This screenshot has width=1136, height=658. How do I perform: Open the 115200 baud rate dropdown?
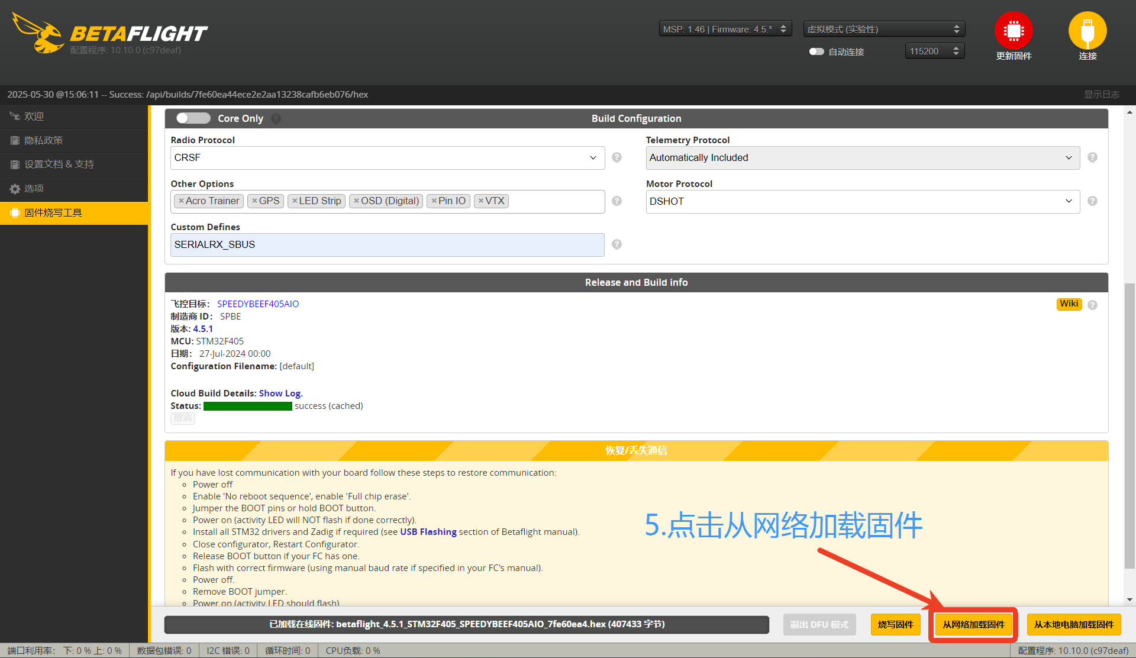click(x=935, y=51)
